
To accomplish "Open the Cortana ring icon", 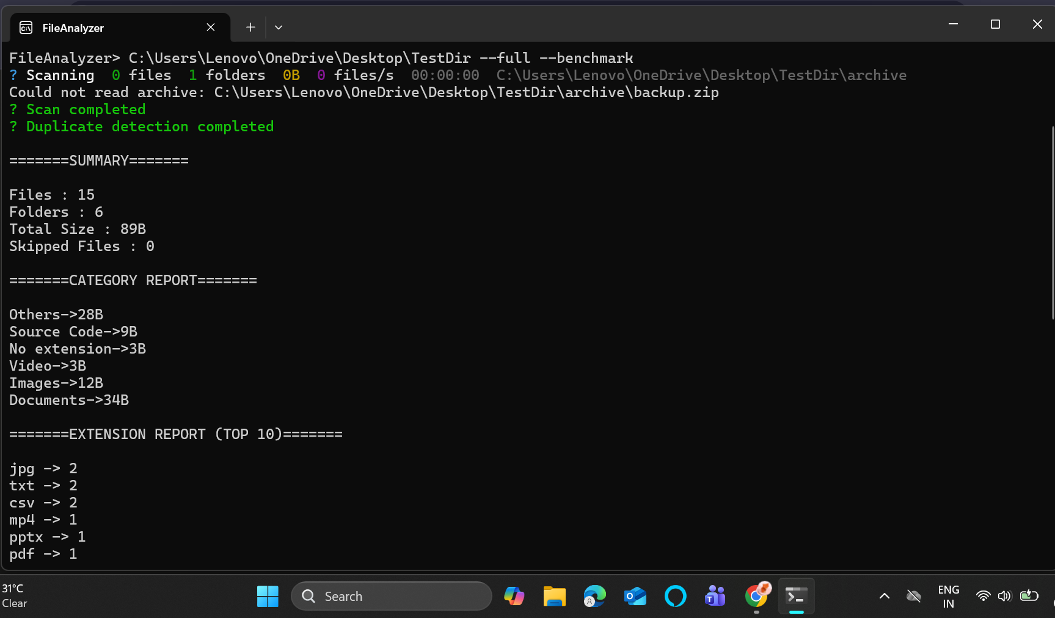I will coord(675,596).
